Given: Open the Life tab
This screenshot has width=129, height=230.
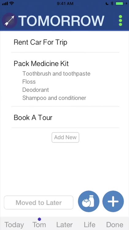Looking at the screenshot, I should (x=89, y=224).
